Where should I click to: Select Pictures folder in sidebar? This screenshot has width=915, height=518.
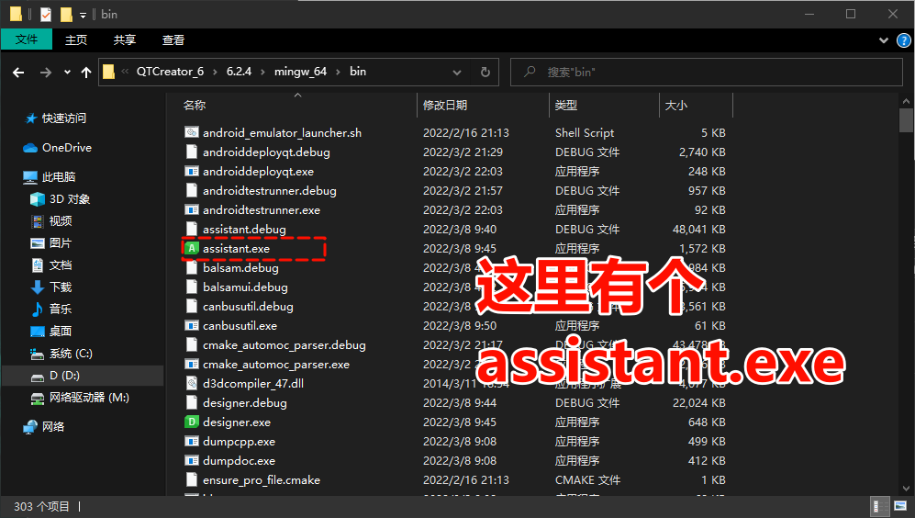(51, 243)
